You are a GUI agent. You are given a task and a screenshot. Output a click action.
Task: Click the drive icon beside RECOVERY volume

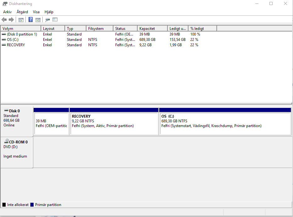[4, 45]
